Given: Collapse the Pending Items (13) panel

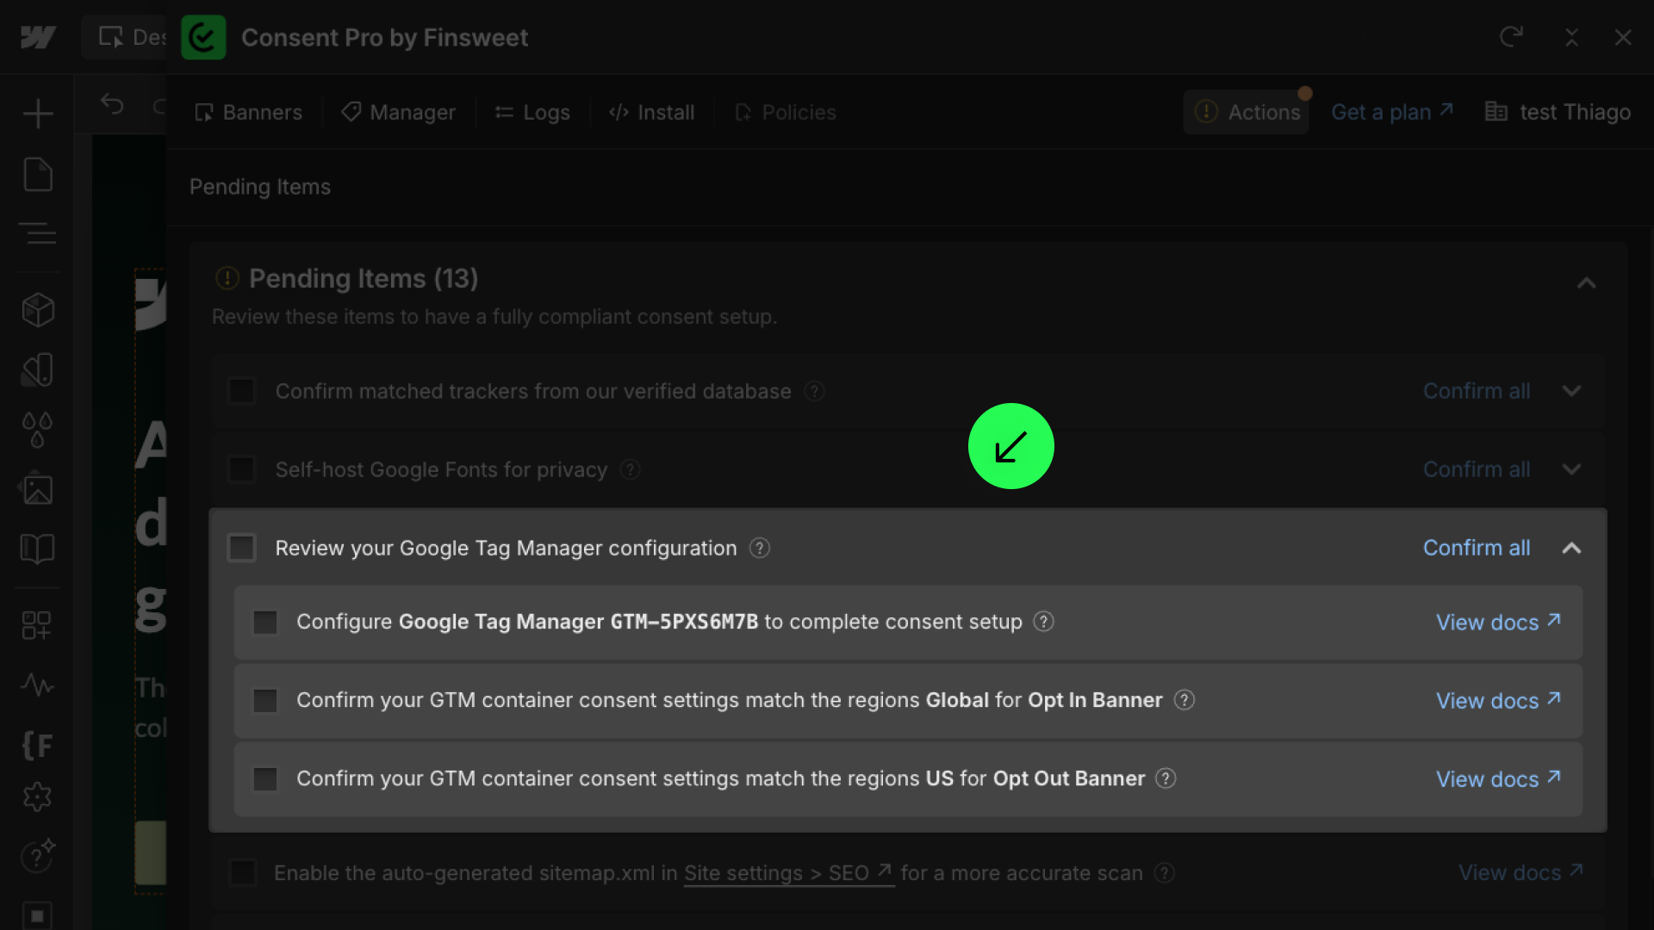Looking at the screenshot, I should click(1586, 283).
